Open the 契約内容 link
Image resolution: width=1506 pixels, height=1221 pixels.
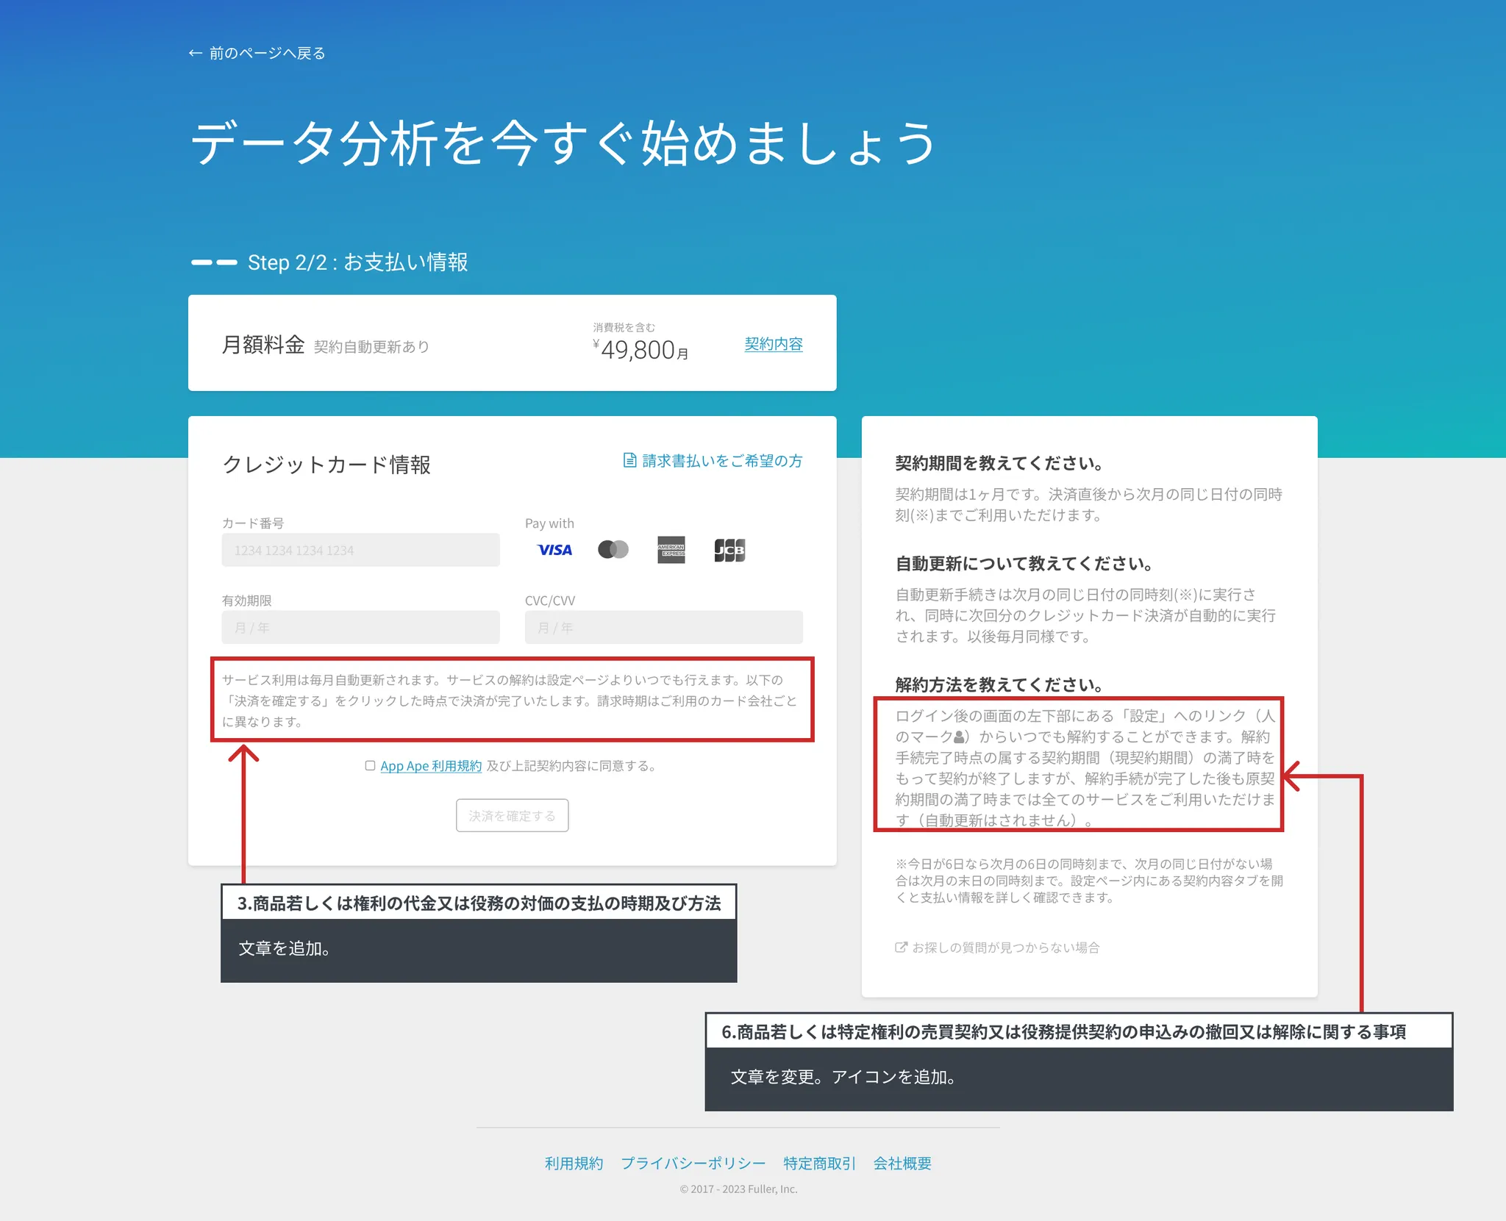[773, 344]
